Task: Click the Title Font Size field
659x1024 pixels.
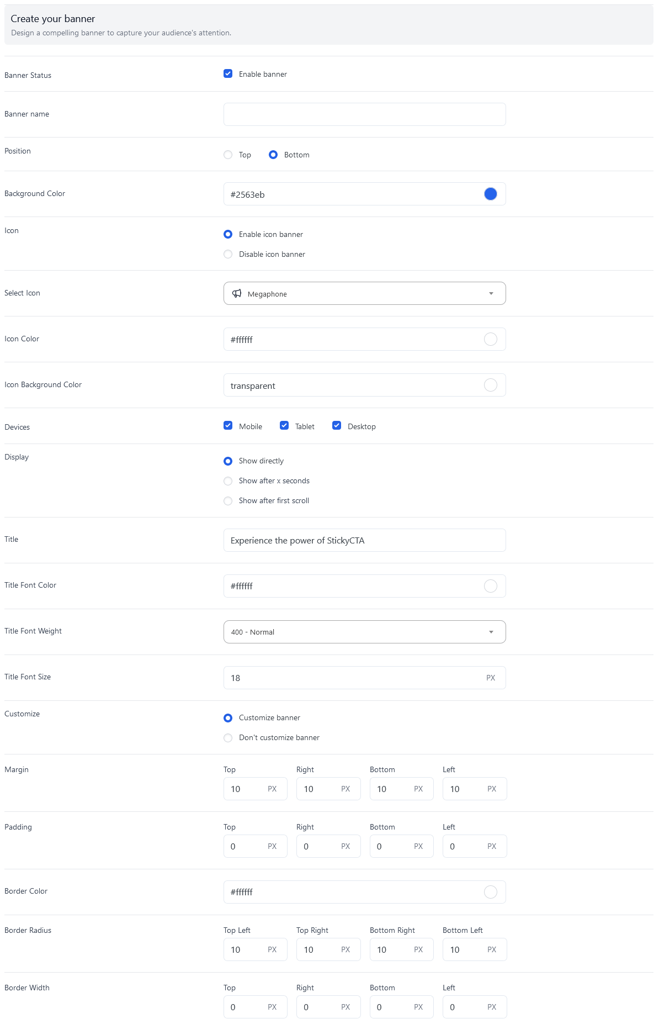Action: (365, 678)
